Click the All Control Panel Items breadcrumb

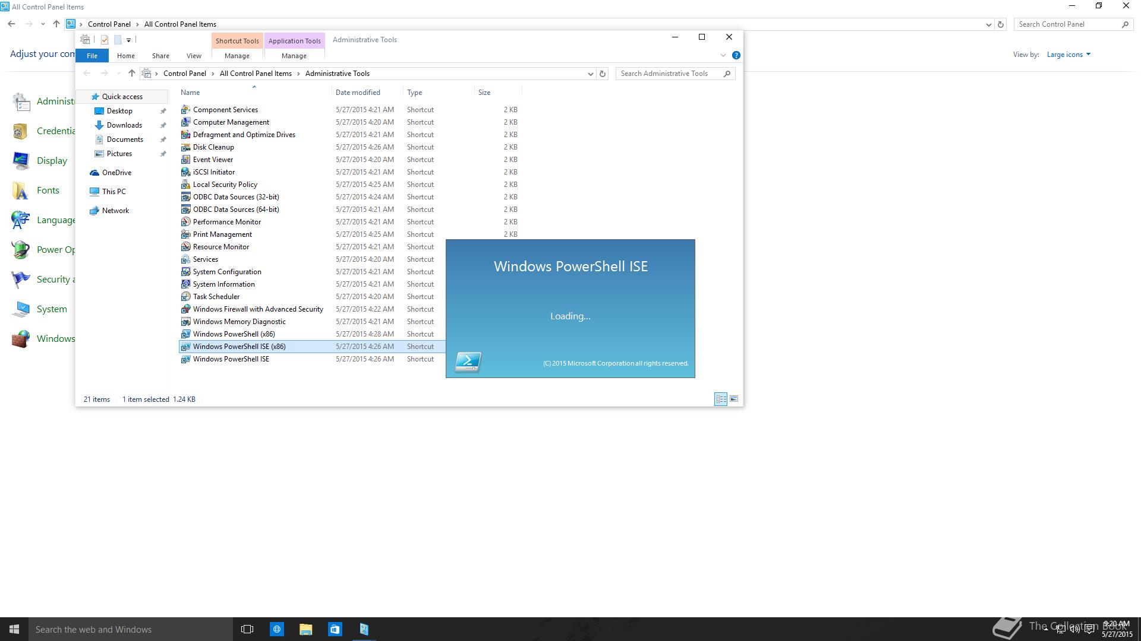pyautogui.click(x=256, y=74)
